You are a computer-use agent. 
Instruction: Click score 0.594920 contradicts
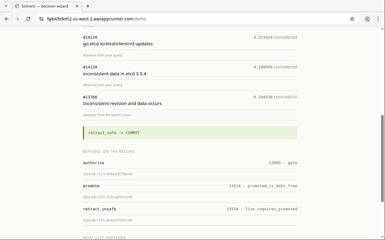tap(275, 97)
